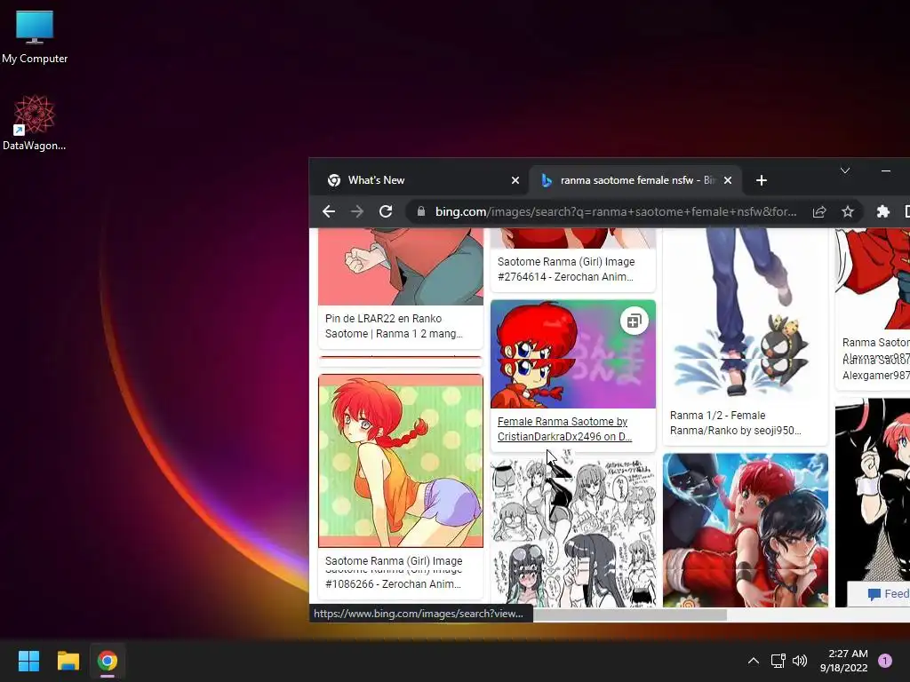Bookmark this page with star icon
Screen dimensions: 910x682
[x=848, y=211]
